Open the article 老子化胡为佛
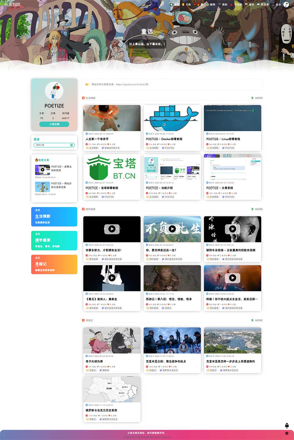This screenshot has height=440, width=294. [x=94, y=361]
